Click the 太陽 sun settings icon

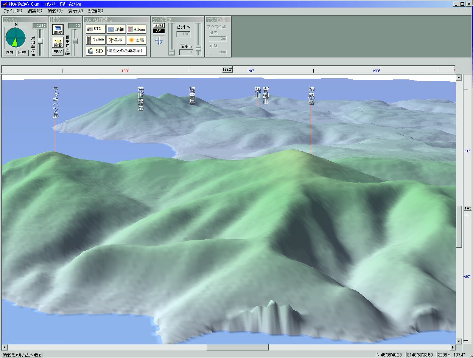pyautogui.click(x=136, y=40)
